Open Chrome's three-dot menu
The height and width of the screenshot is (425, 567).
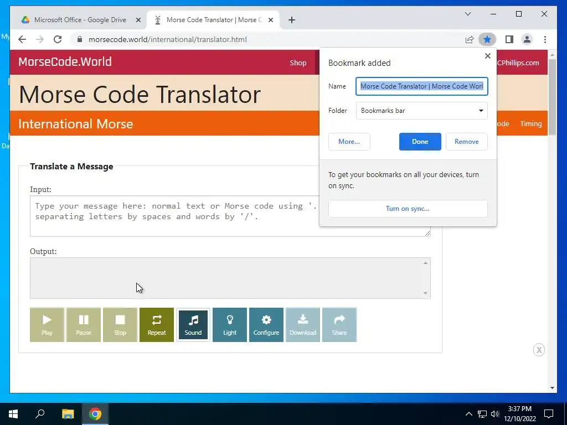pyautogui.click(x=545, y=39)
